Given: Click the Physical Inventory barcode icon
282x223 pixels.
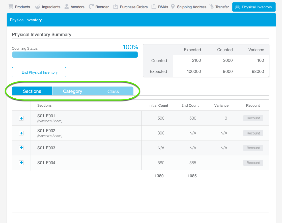Looking at the screenshot, I should [x=237, y=7].
